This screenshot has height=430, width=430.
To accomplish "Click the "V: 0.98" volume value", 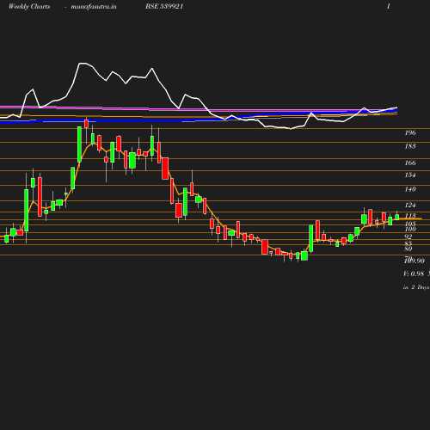I will (x=414, y=273).
